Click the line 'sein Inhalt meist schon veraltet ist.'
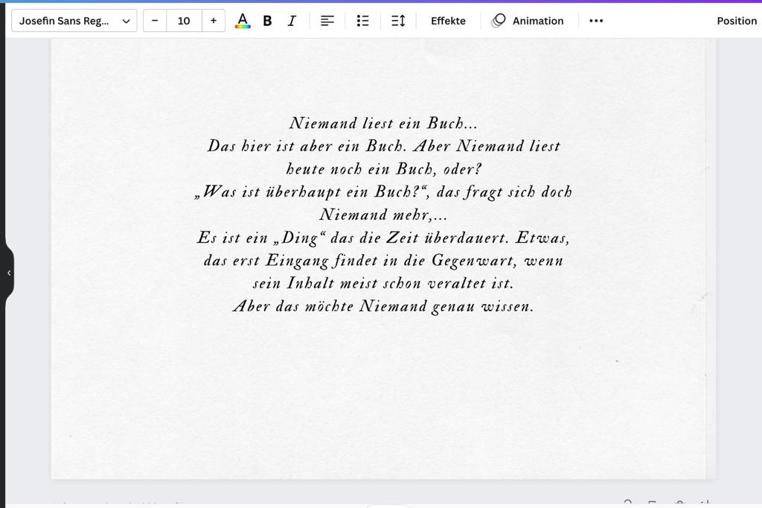Viewport: 762px width, 508px height. coord(383,283)
